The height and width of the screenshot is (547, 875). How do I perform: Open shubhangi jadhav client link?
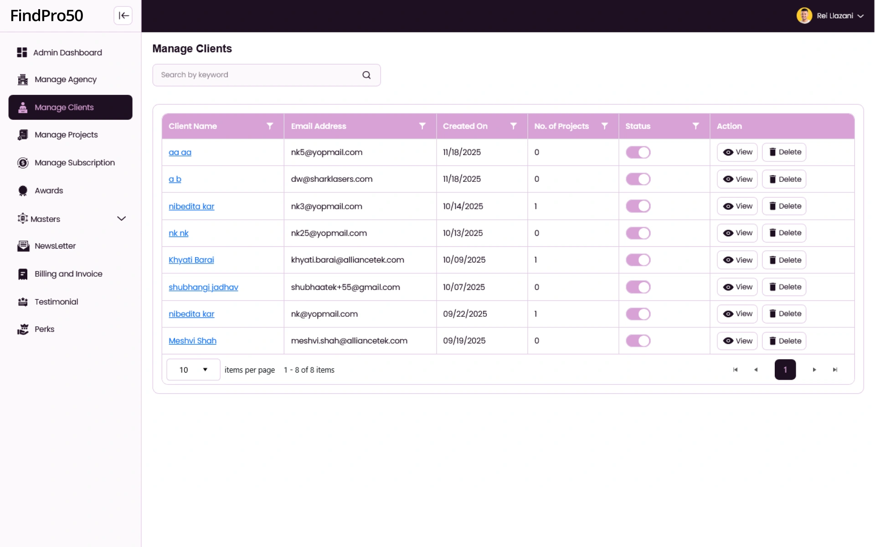pos(203,287)
